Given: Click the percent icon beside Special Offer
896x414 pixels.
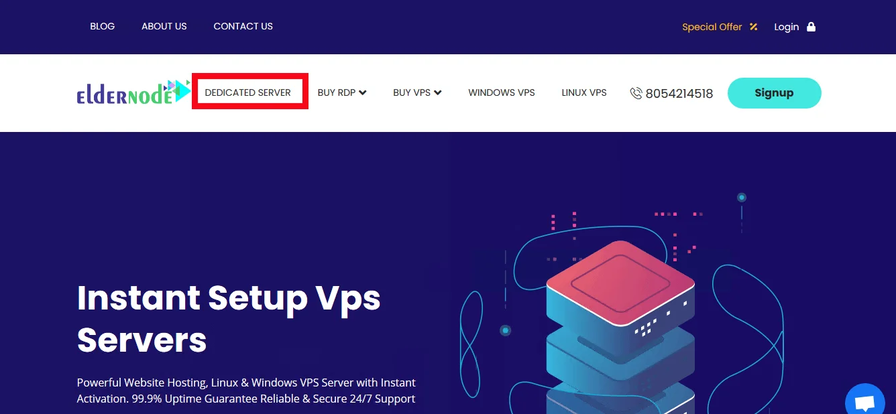Looking at the screenshot, I should coord(753,27).
